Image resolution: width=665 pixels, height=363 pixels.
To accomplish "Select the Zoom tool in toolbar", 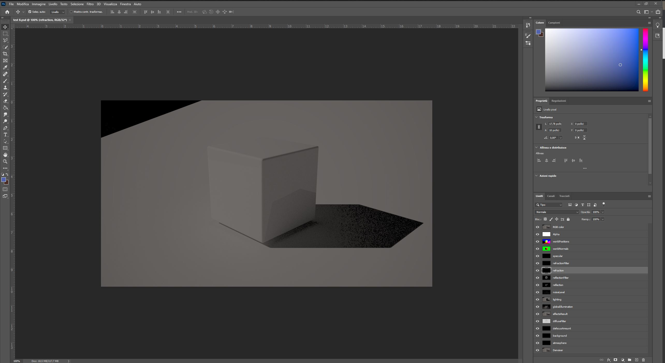I will [x=5, y=162].
